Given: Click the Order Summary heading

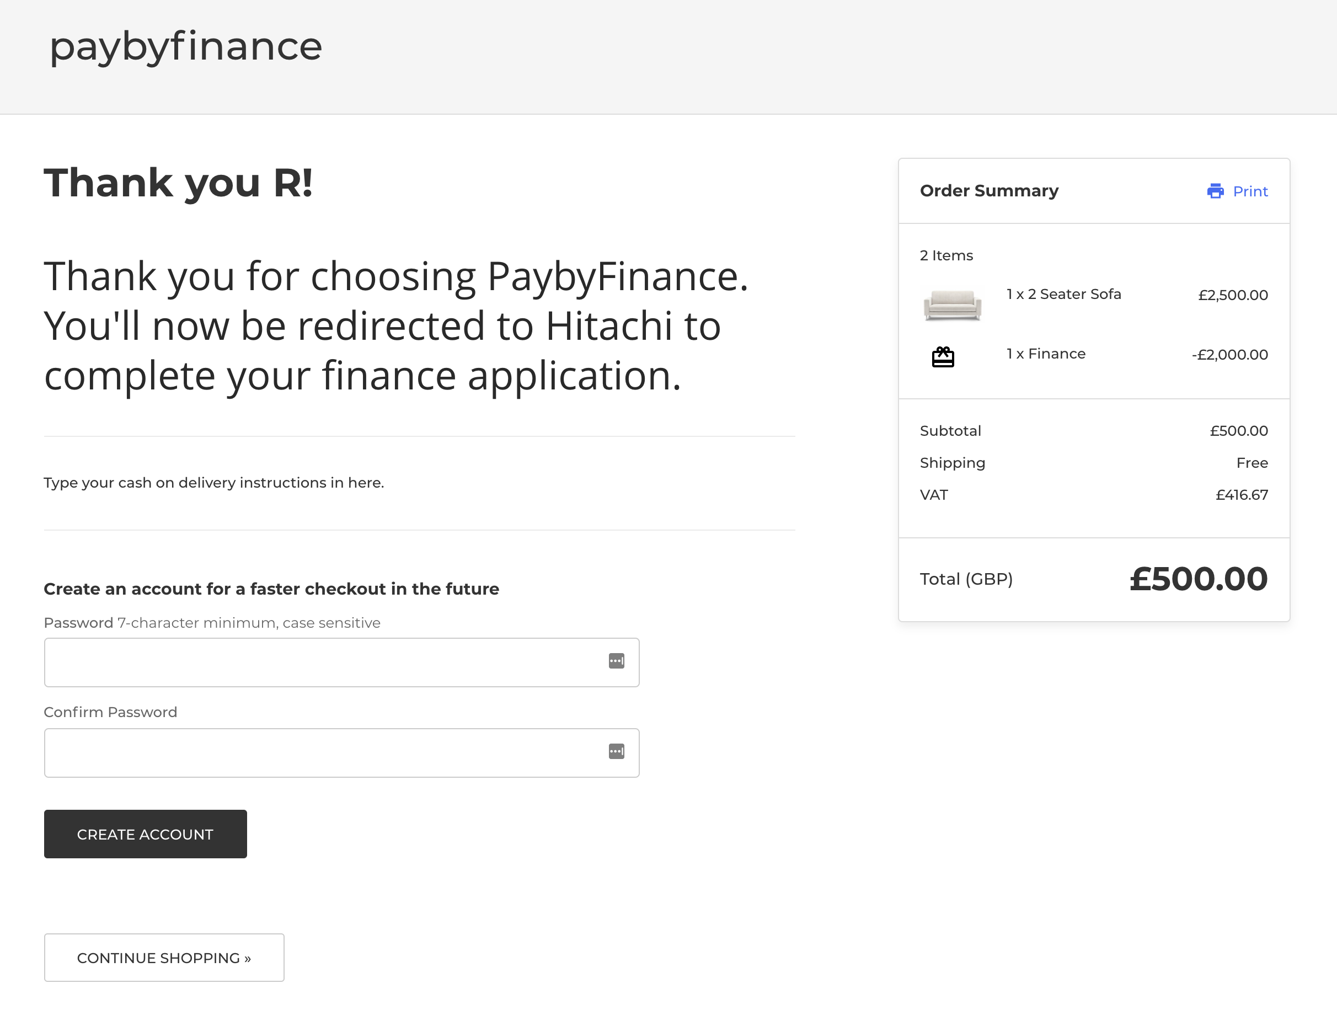Looking at the screenshot, I should point(989,190).
